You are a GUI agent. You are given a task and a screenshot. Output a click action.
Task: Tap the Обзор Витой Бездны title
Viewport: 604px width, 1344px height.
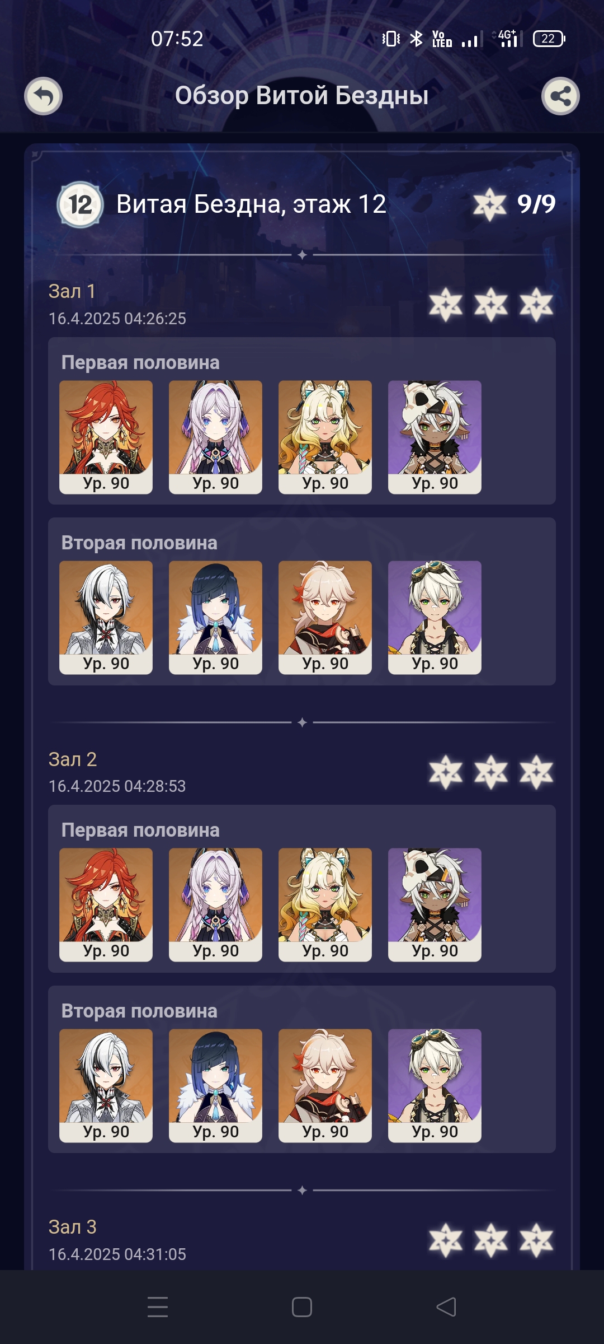click(302, 96)
